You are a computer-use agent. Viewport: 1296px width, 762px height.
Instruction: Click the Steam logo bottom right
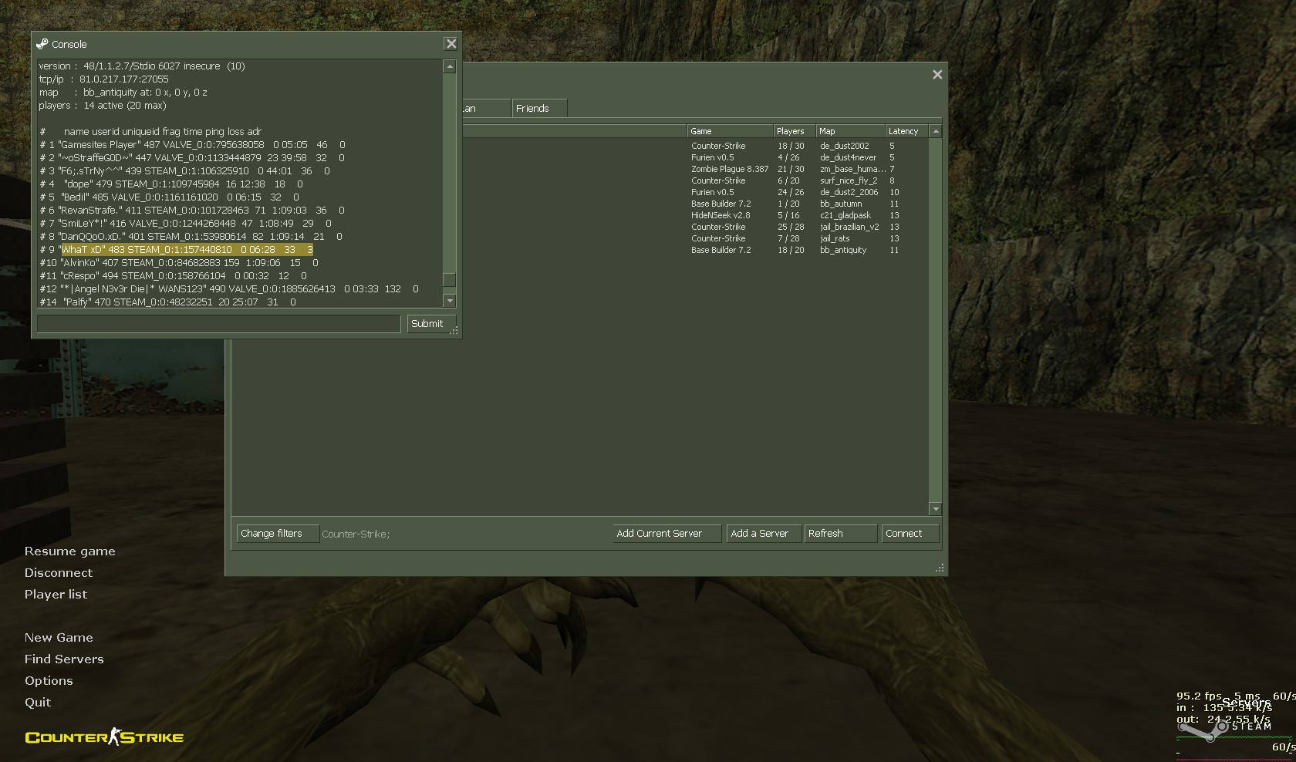pyautogui.click(x=1224, y=729)
